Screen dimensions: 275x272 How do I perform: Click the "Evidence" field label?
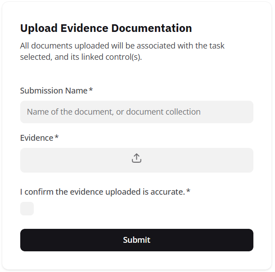tap(36, 138)
